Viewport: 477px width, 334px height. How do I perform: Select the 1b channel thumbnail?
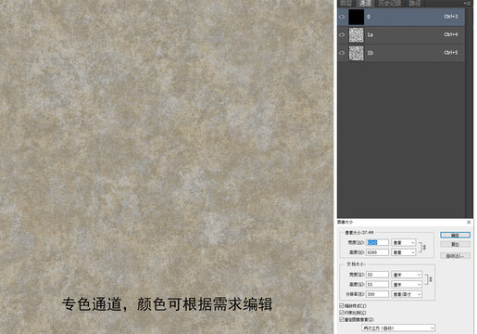[357, 53]
